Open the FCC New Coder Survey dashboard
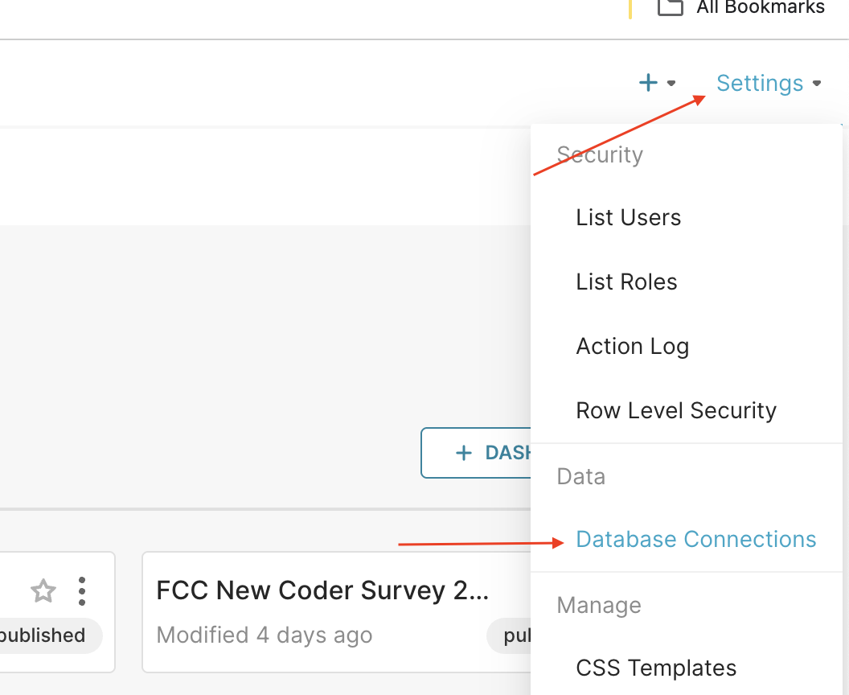 click(x=322, y=590)
